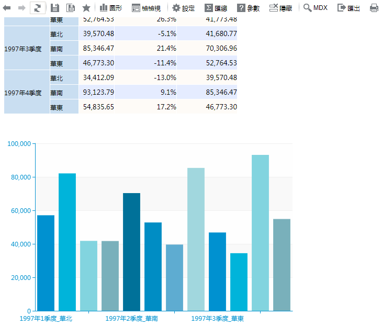This screenshot has height=326, width=382.
Task: Click the save-as document icon
Action: 71,8
